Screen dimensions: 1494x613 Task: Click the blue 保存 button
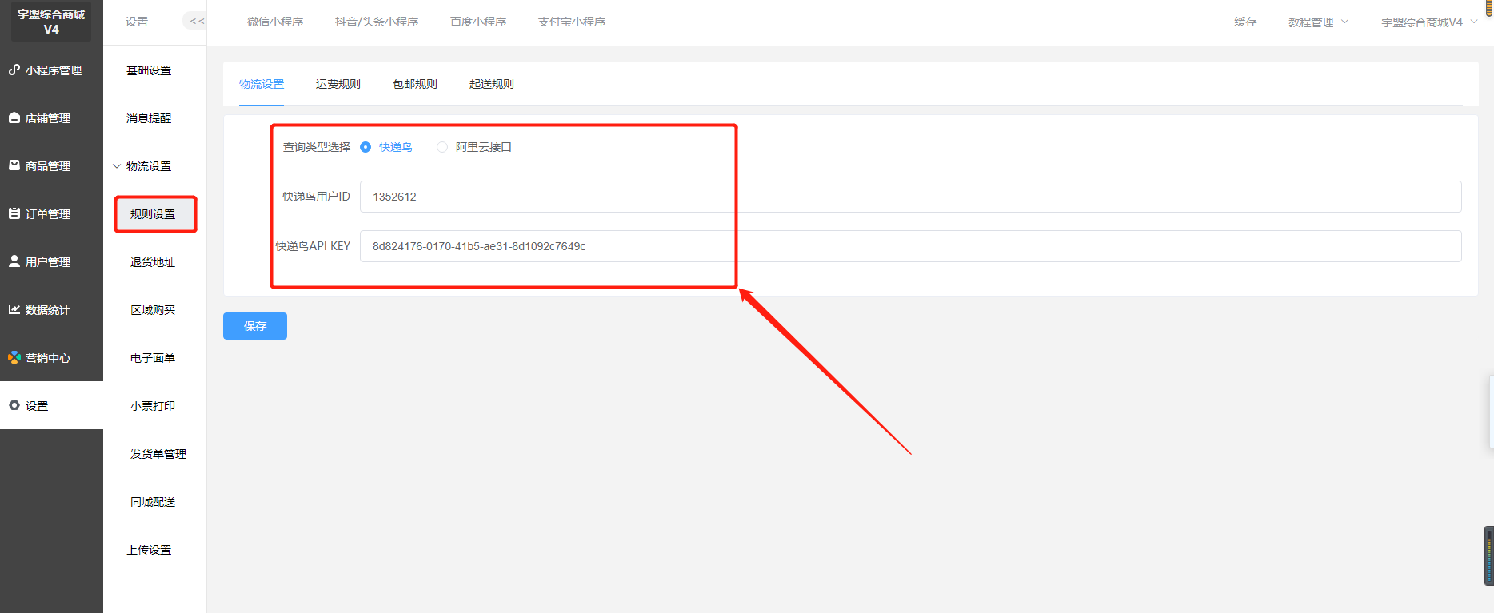255,326
